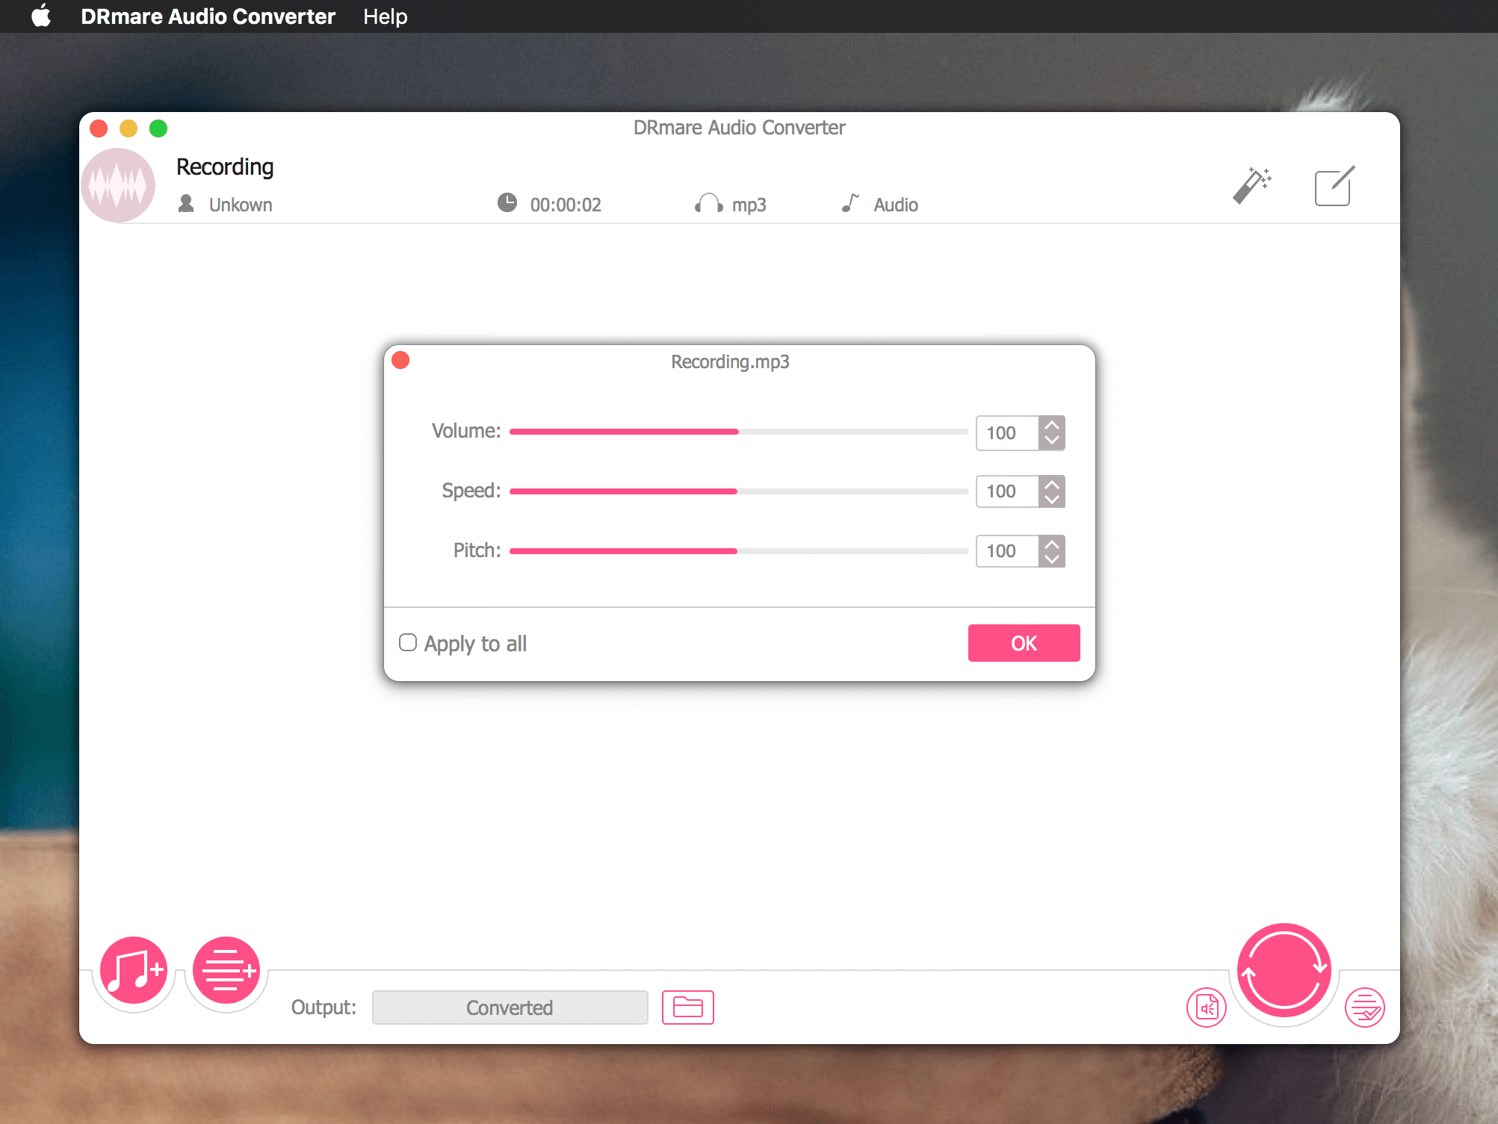Click the headphones format icon

(708, 203)
